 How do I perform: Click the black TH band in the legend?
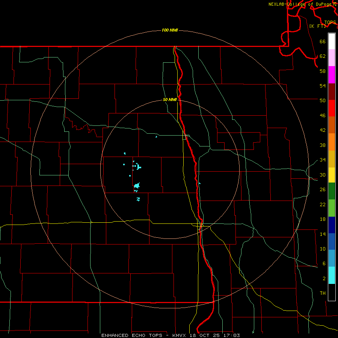332,292
